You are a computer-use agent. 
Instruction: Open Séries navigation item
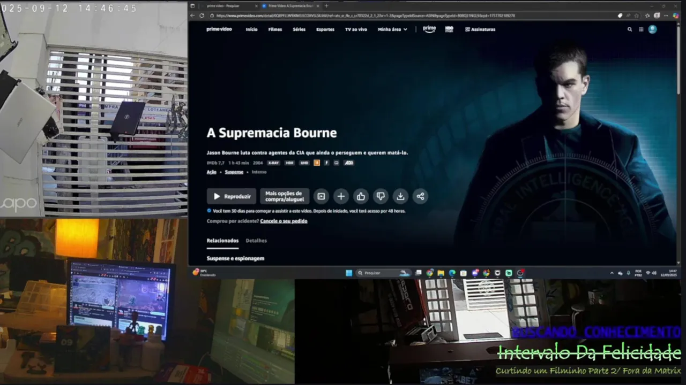coord(299,29)
